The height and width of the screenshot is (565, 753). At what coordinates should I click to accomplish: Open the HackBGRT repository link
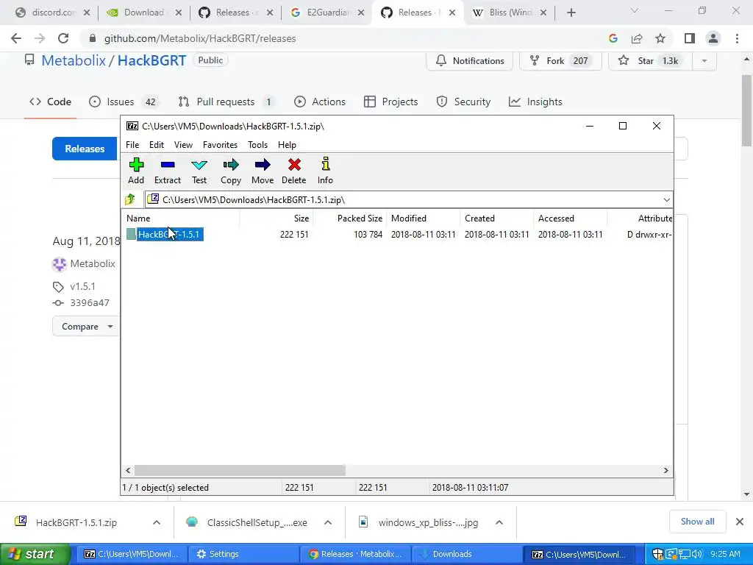(x=151, y=60)
